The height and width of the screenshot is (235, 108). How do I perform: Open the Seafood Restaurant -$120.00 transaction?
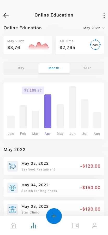click(54, 166)
